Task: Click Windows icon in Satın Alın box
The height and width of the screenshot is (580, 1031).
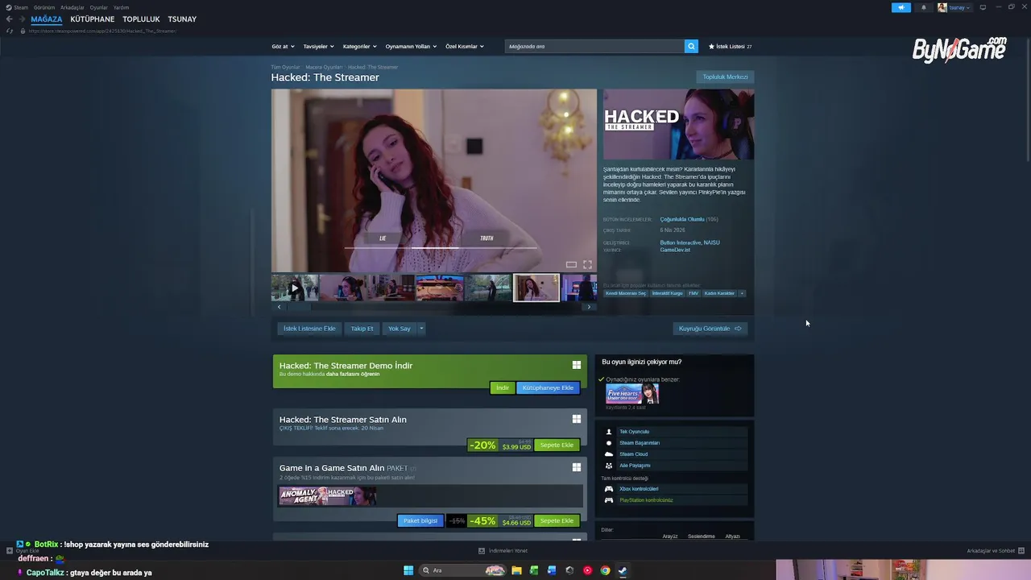Action: [x=577, y=419]
